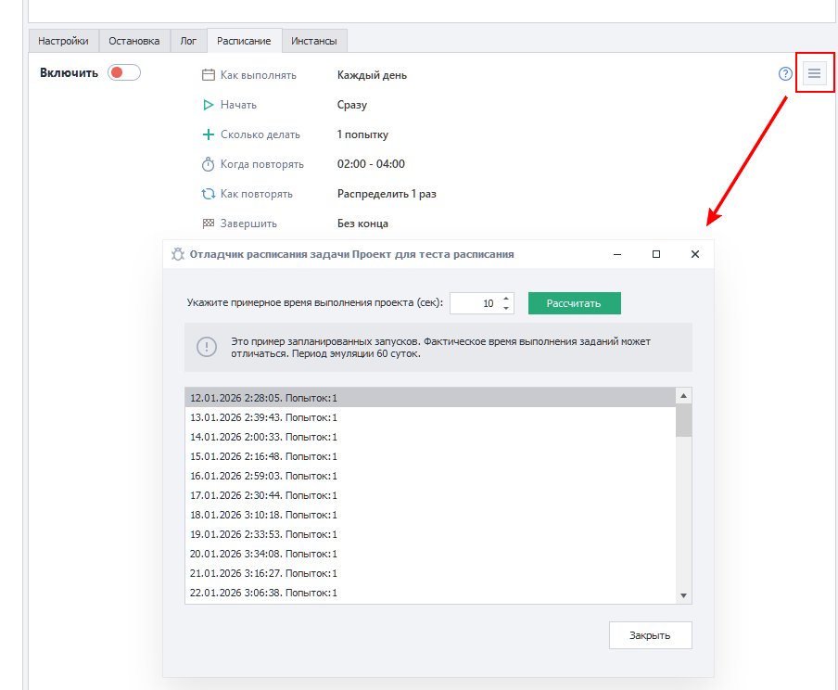838x690 pixels.
Task: Open the Лог tab
Action: [188, 41]
